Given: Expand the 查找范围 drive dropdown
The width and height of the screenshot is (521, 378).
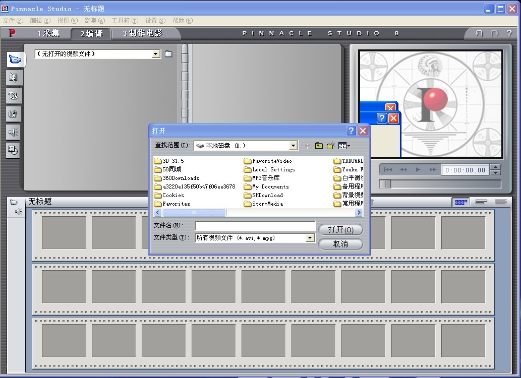Looking at the screenshot, I should point(293,146).
